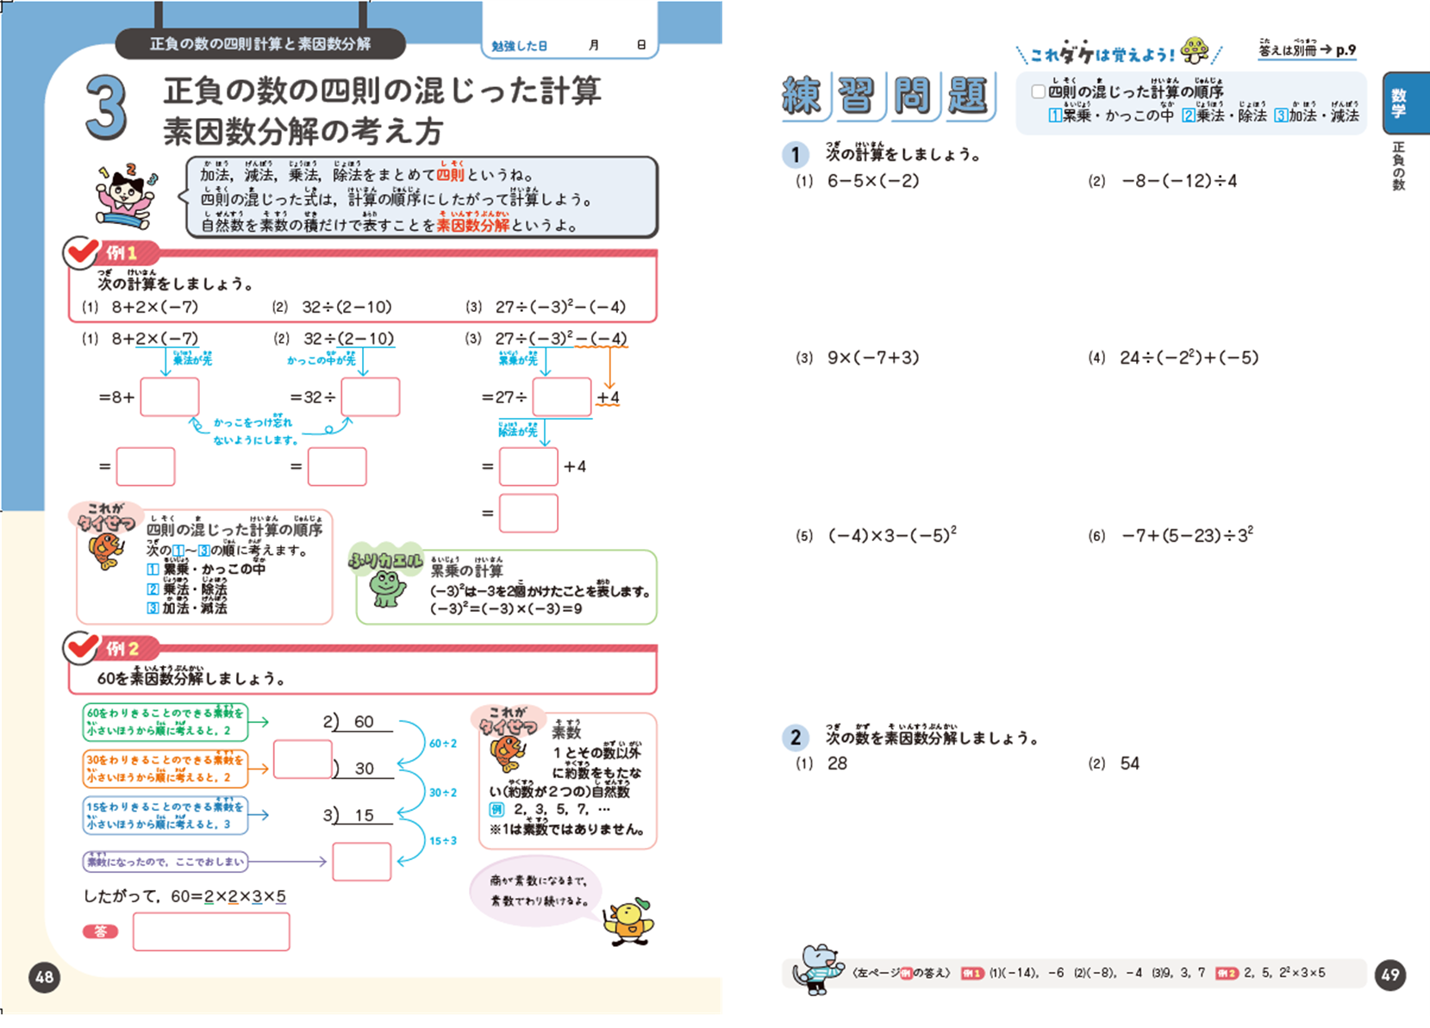Click the green frog ふりカエル character
The image size is (1430, 1028).
[x=388, y=588]
